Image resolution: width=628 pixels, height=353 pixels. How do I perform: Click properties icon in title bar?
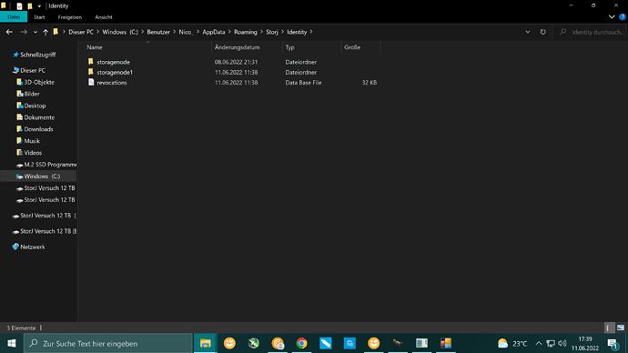point(19,6)
